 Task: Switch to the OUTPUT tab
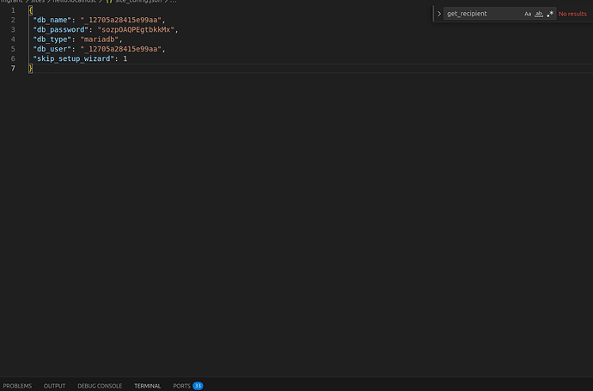[54, 386]
